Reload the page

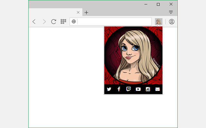54,21
